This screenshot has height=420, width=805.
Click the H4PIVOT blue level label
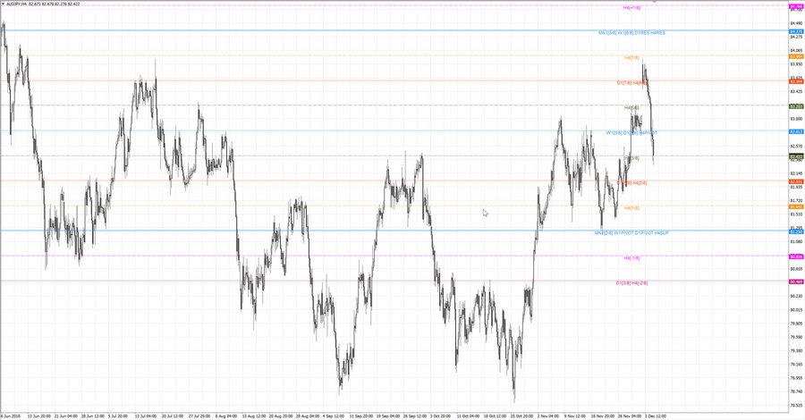(648, 133)
